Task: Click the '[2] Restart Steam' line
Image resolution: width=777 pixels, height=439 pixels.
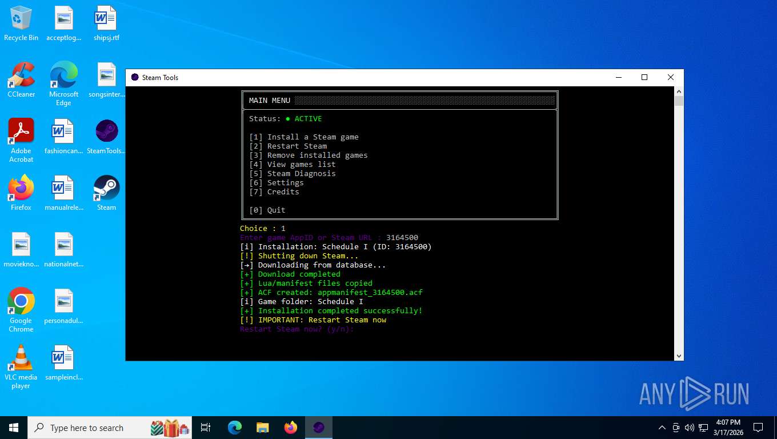Action: click(288, 146)
